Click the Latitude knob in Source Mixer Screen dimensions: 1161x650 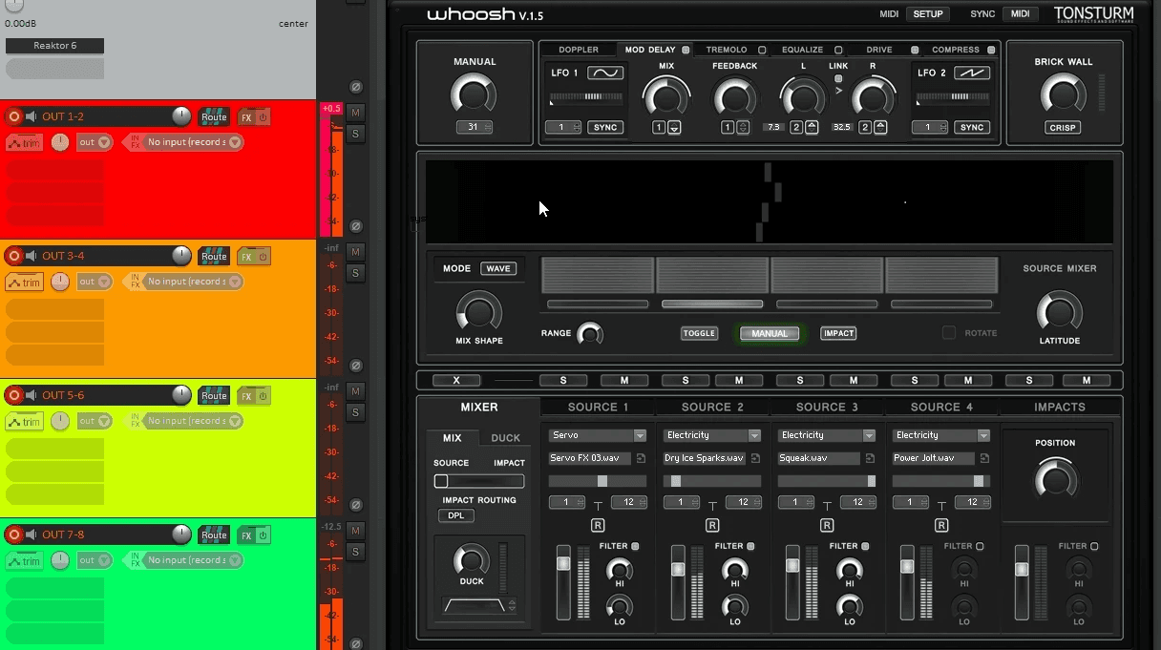(x=1059, y=311)
